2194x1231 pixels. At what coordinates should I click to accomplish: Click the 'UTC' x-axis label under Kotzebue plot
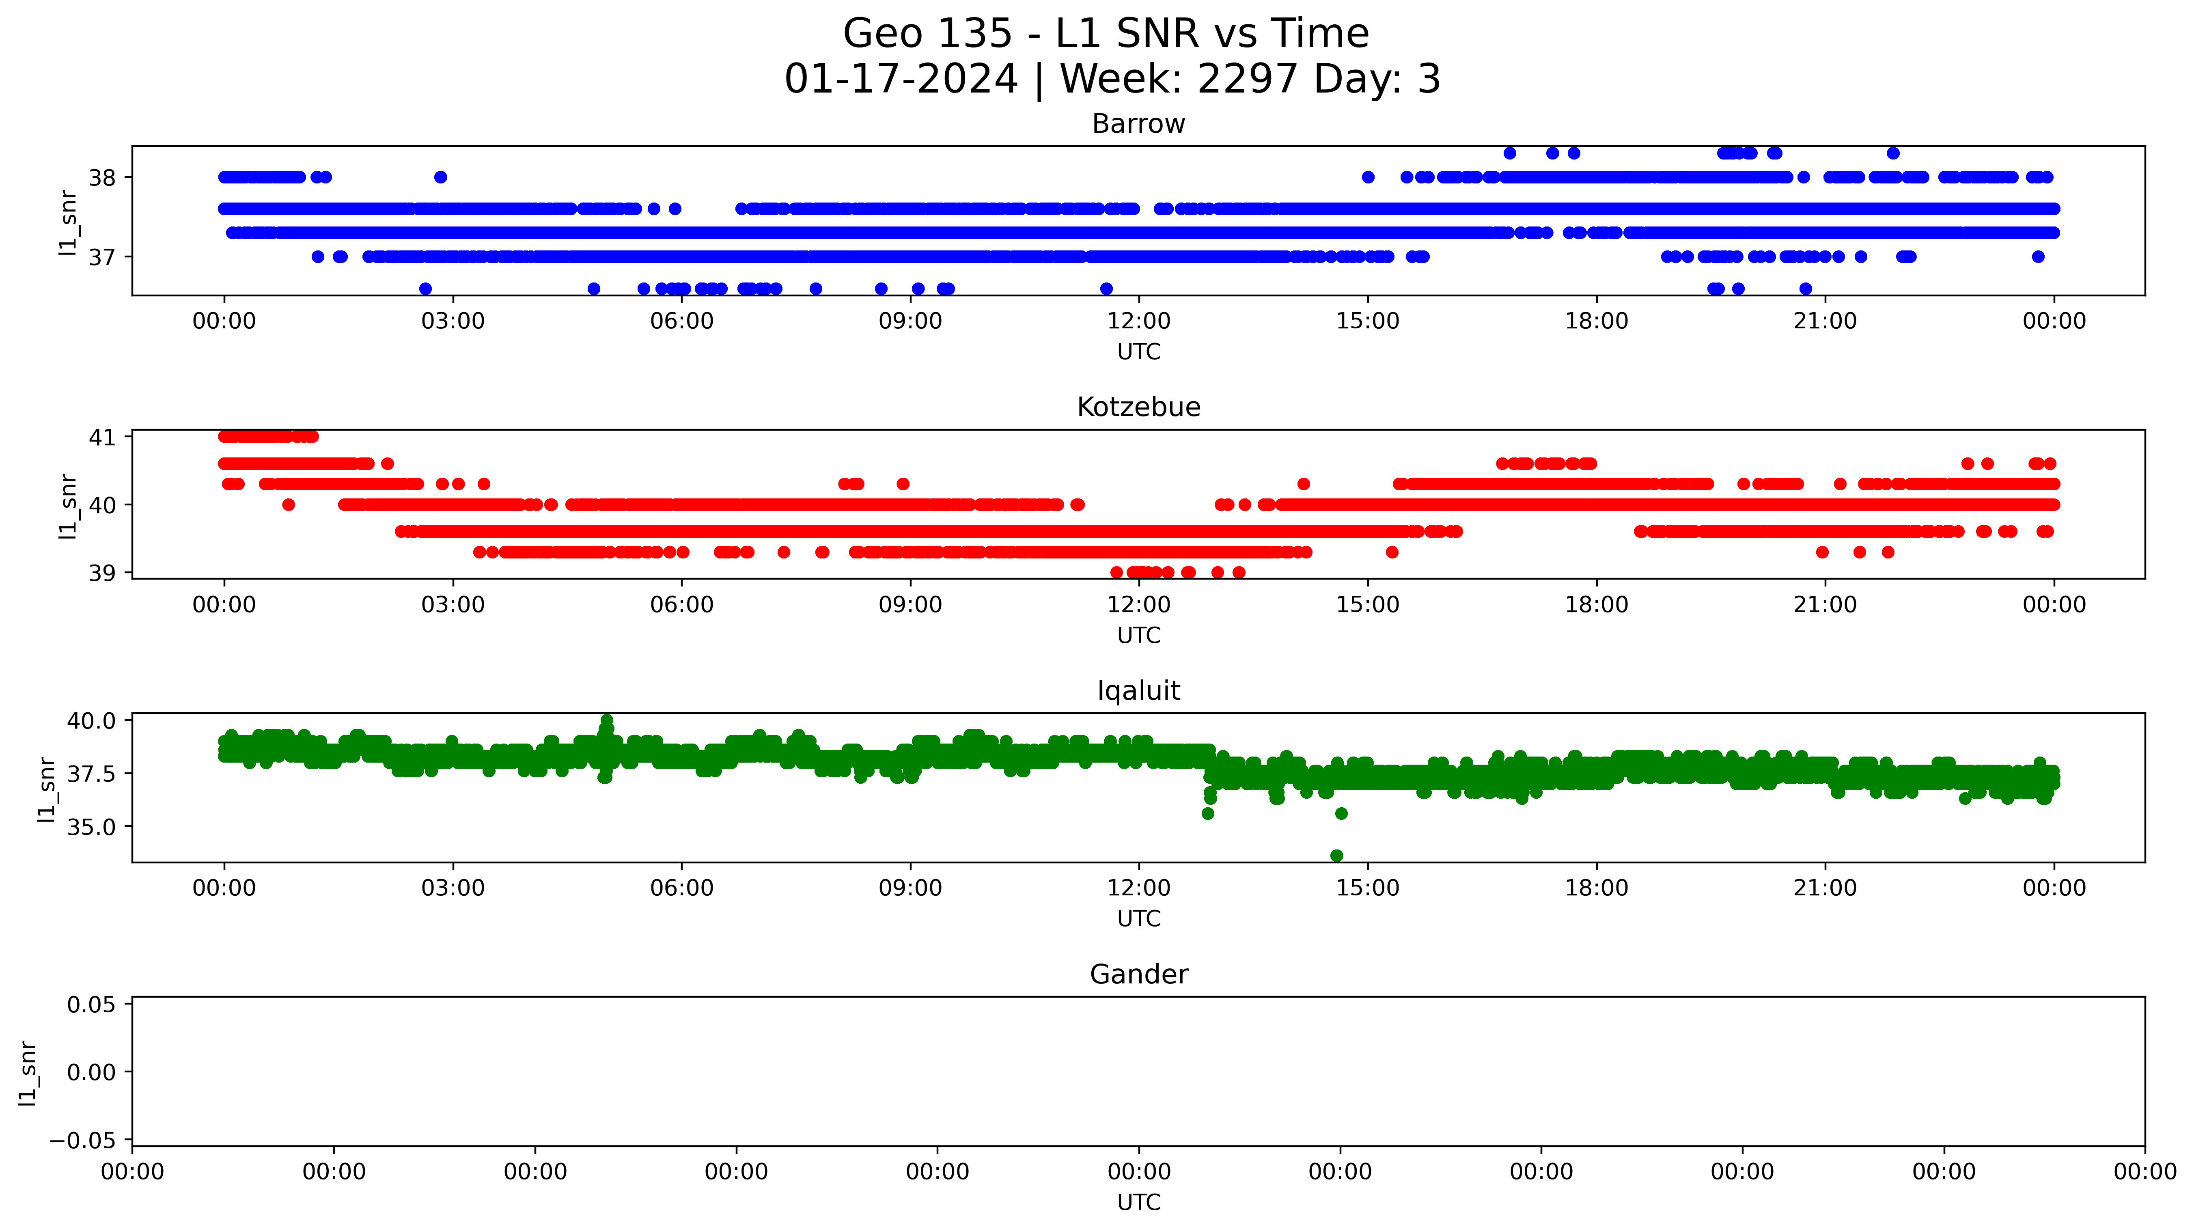(1139, 636)
